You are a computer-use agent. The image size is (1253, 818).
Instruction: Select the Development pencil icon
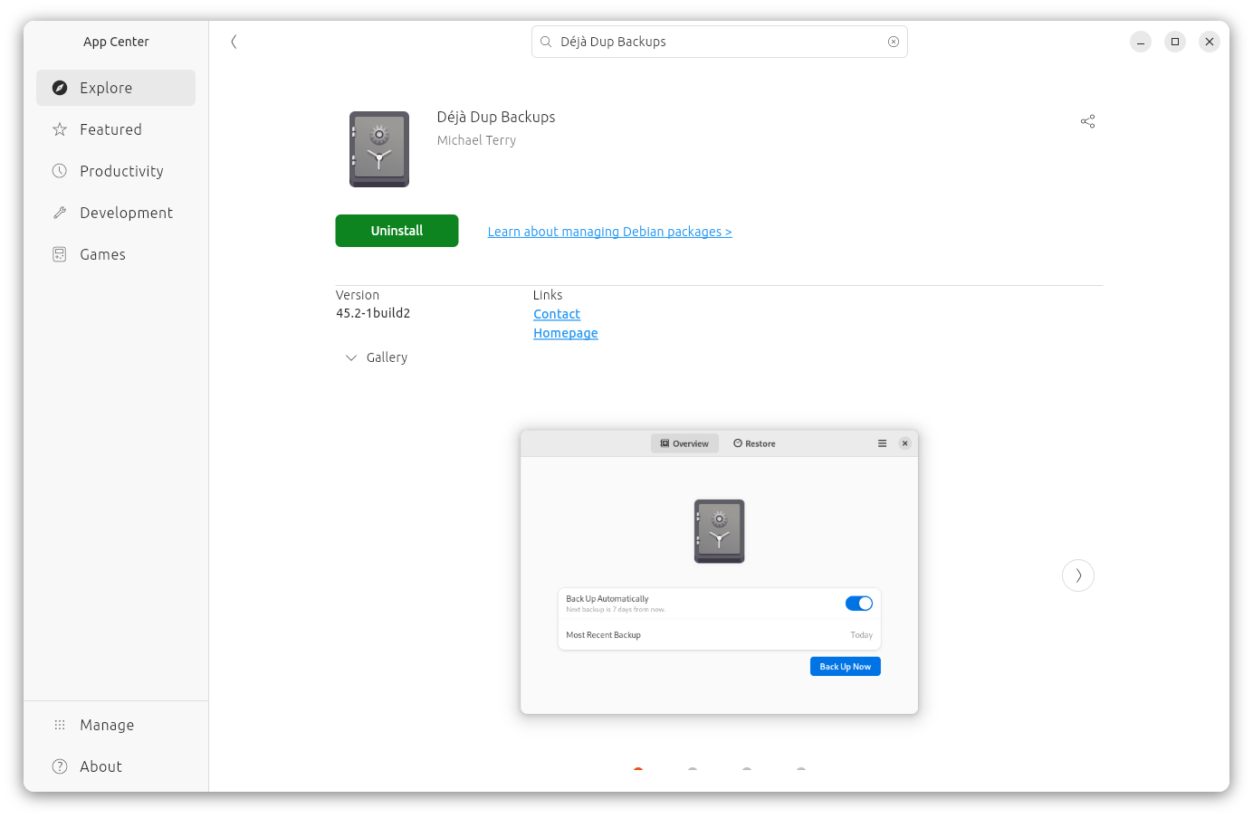pos(59,212)
